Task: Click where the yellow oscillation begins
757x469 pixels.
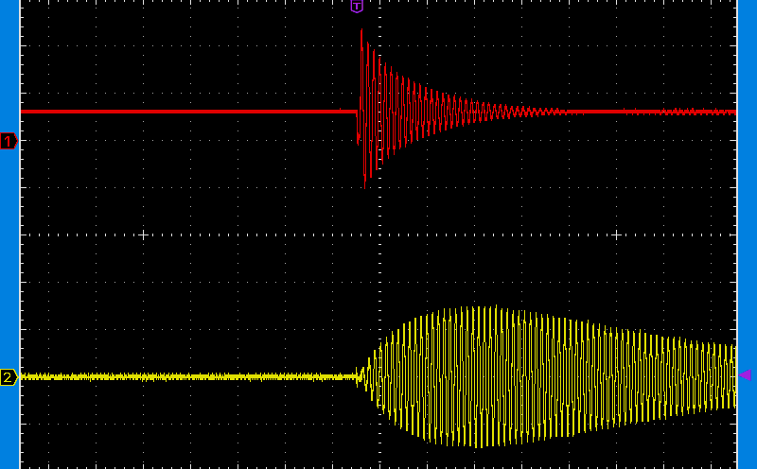Action: click(x=361, y=376)
